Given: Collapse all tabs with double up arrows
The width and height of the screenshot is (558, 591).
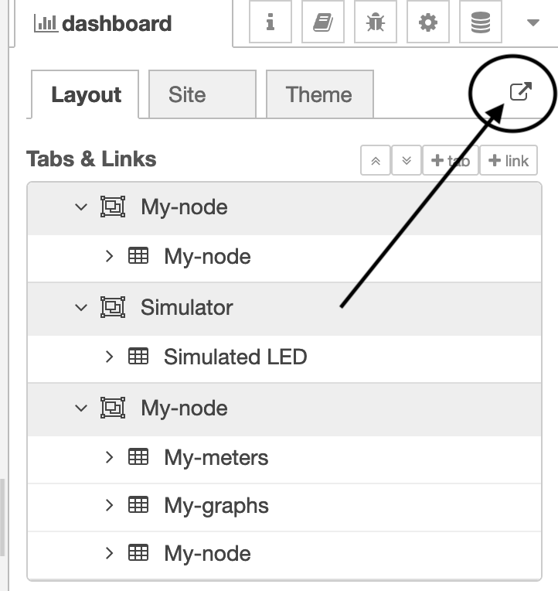Looking at the screenshot, I should coord(376,161).
